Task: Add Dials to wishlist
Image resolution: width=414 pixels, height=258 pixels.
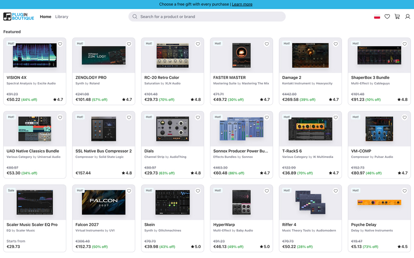Action: click(198, 117)
